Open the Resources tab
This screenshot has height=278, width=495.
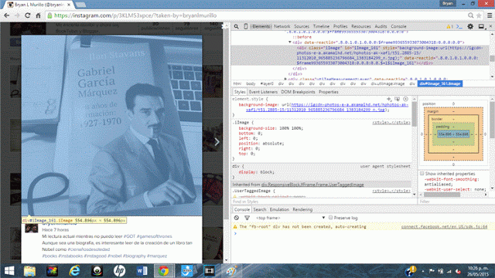coord(361,26)
